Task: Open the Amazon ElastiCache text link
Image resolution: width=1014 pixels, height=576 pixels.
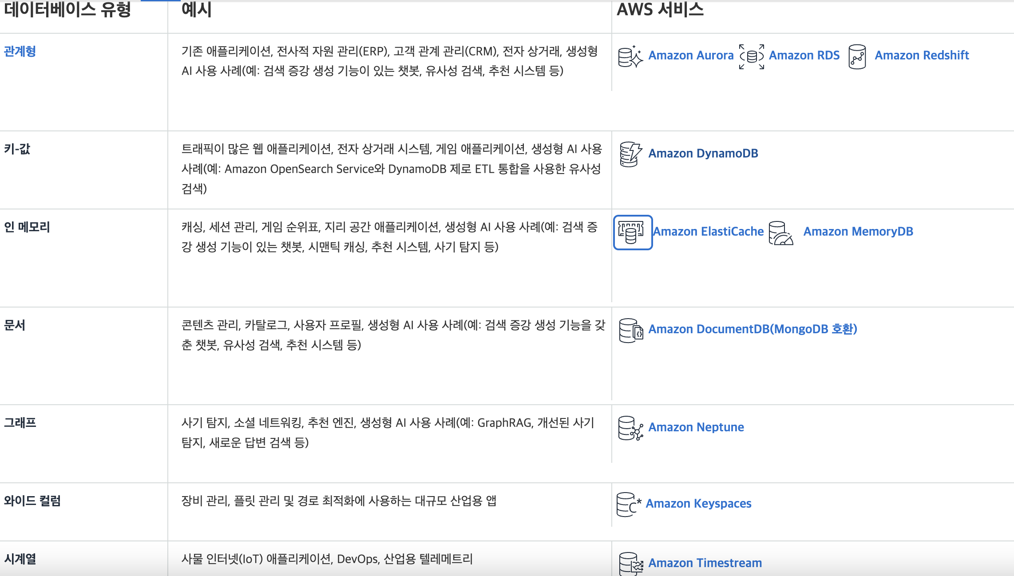Action: 709,232
